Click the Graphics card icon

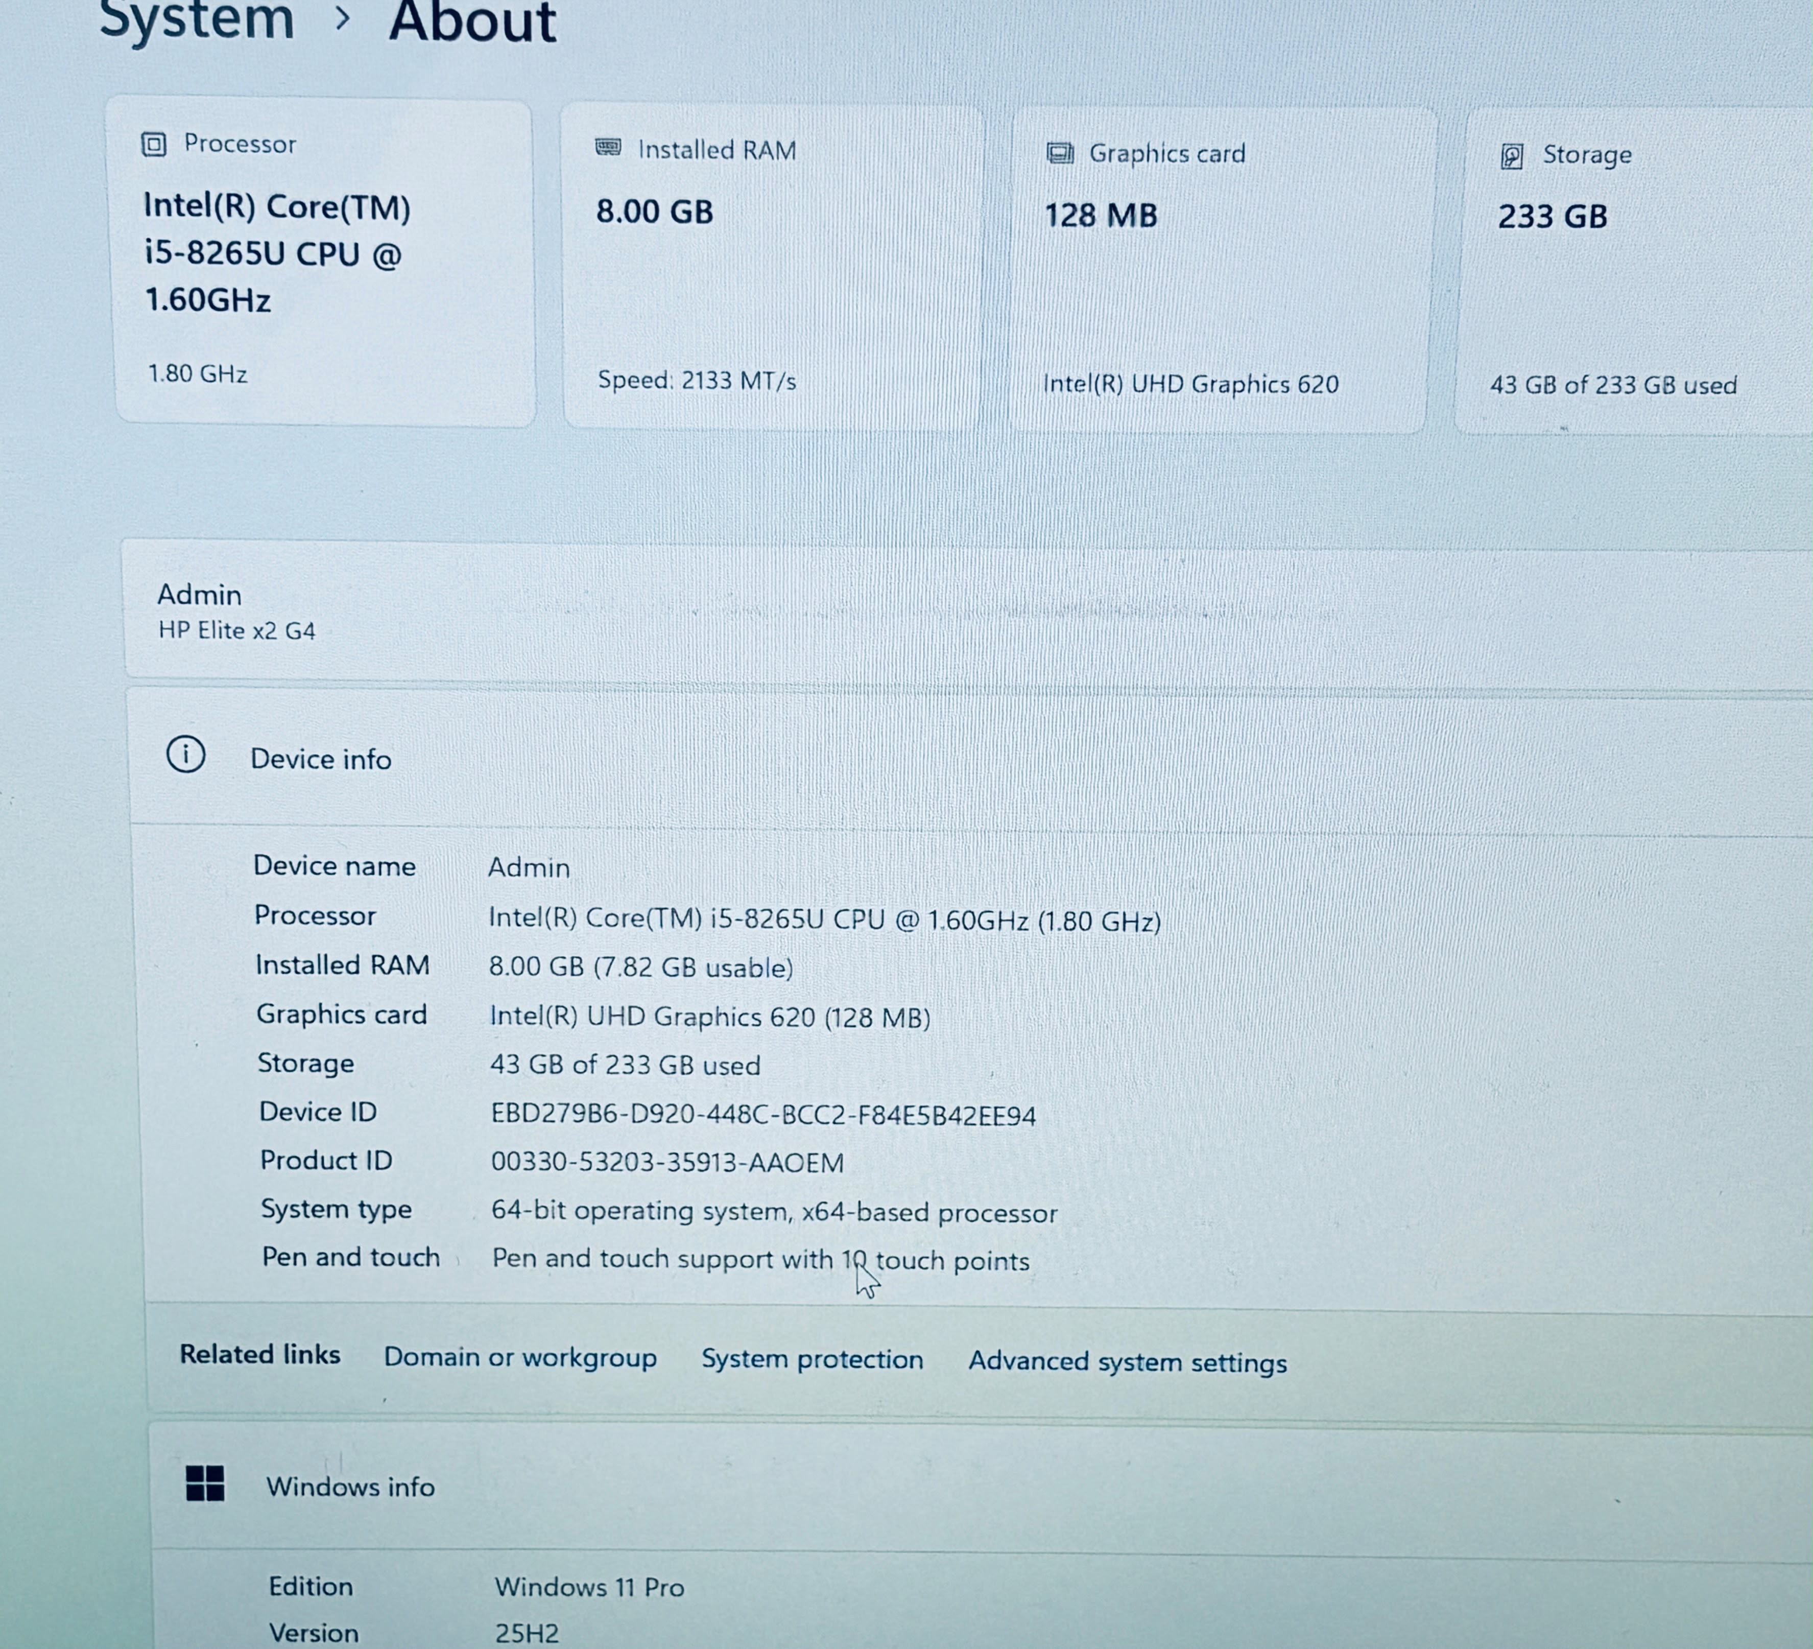1060,153
